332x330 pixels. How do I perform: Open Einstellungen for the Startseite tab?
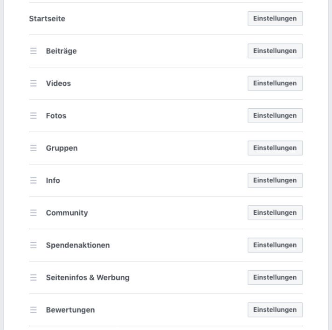(x=275, y=19)
